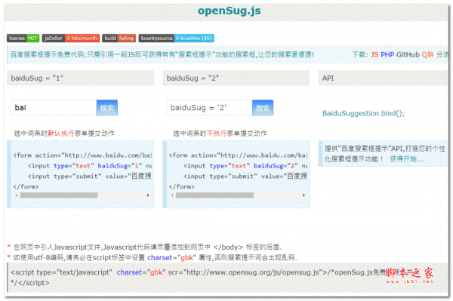The image size is (453, 301).
Task: Click the search button next to 'bai' input
Action: 107,108
